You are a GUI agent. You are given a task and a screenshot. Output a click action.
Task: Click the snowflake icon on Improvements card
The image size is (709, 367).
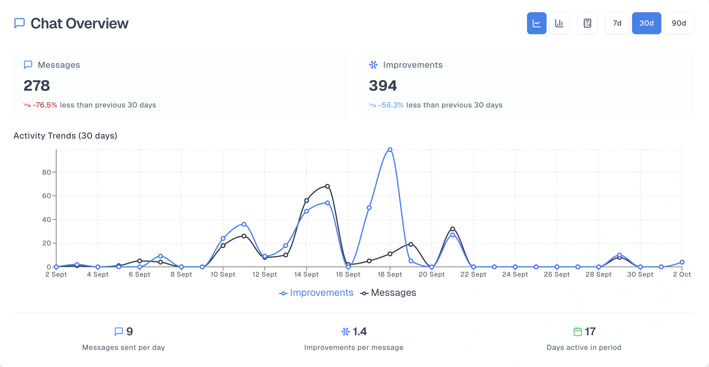(x=373, y=64)
